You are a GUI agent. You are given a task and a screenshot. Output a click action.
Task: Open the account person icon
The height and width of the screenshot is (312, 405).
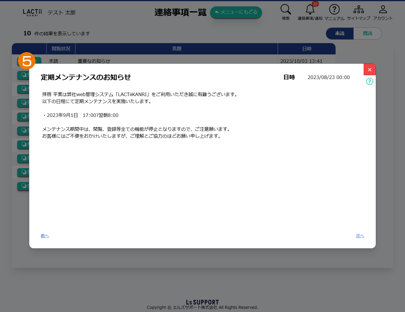tap(383, 10)
